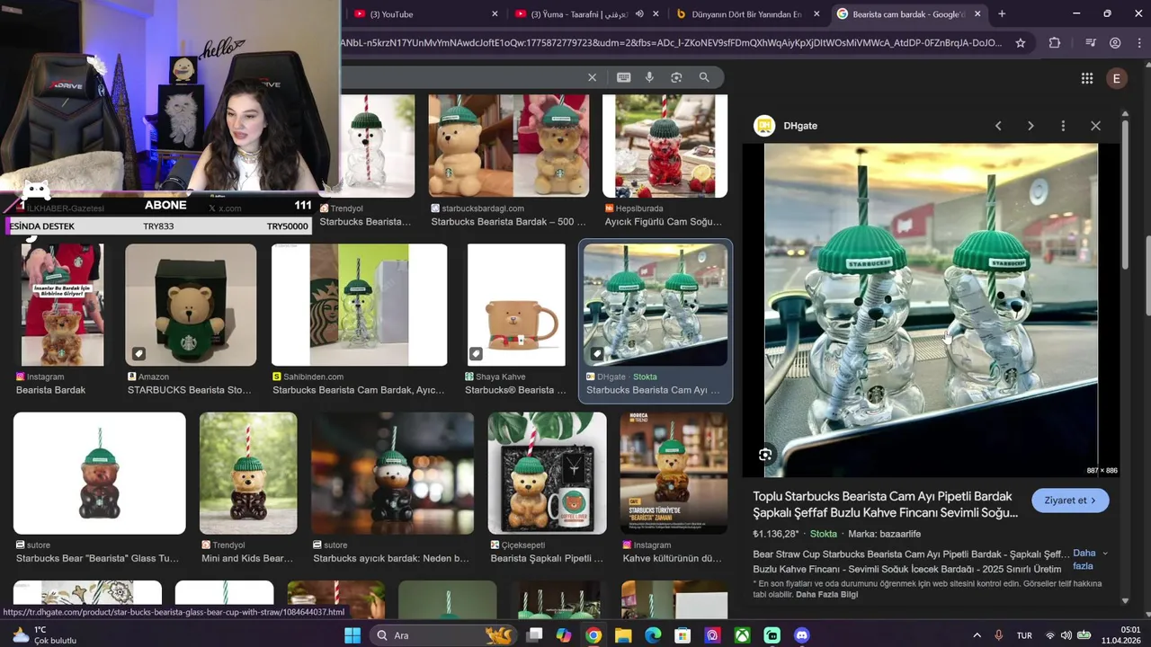Open Chrome media controls icon
Image resolution: width=1151 pixels, height=647 pixels.
pos(1090,42)
